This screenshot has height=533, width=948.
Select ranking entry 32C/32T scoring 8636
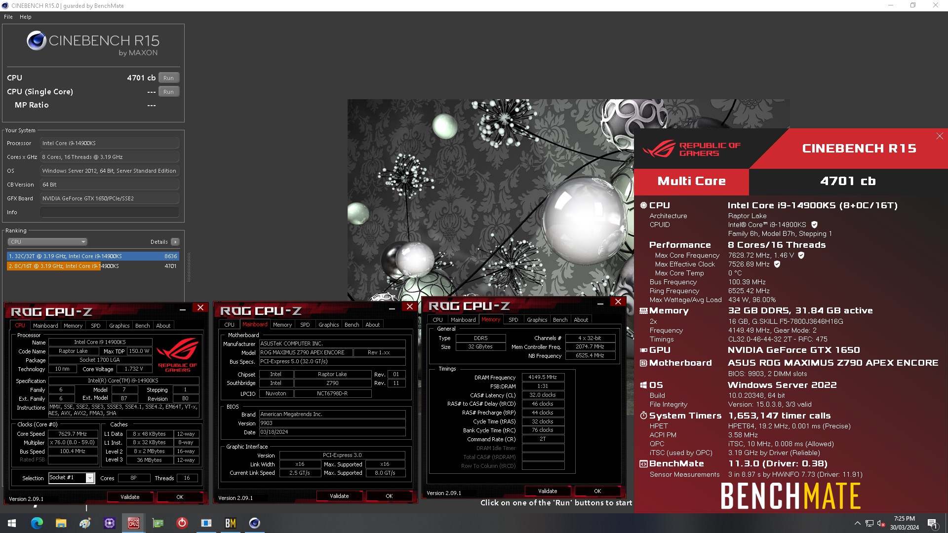coord(93,256)
